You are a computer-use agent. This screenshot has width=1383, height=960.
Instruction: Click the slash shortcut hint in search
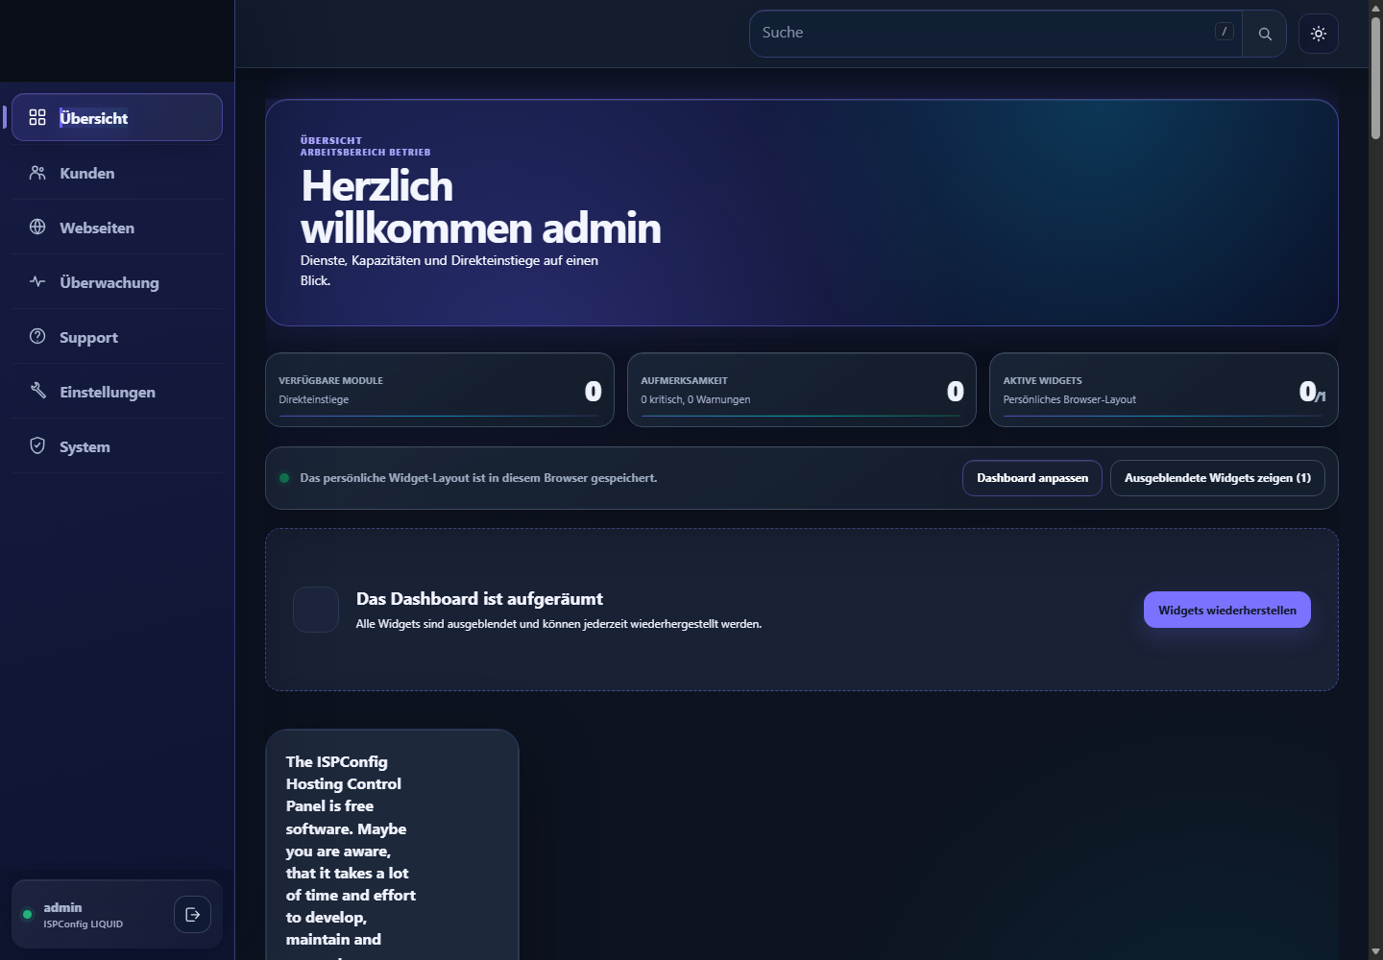coord(1225,32)
